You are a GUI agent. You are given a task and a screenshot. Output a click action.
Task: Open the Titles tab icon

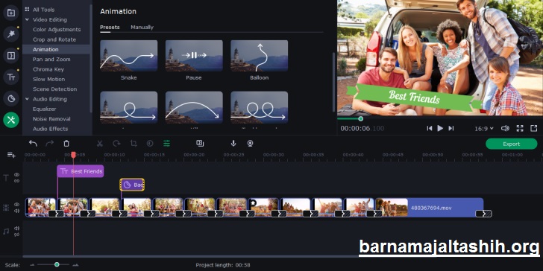pyautogui.click(x=11, y=77)
